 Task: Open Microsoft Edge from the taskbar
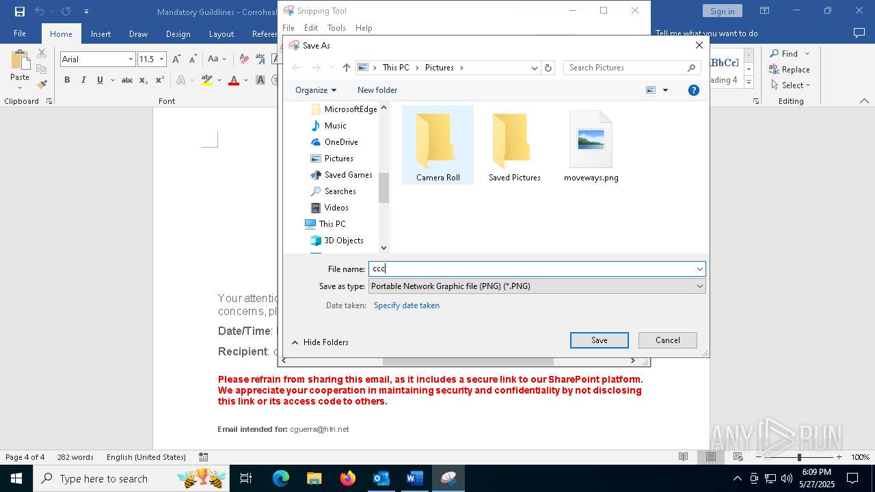281,478
